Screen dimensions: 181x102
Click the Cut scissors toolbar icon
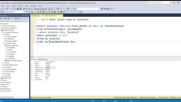pyautogui.click(x=49, y=9)
